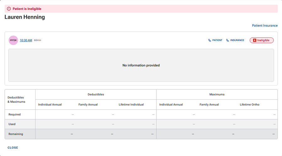Click the 'Patient is Ineligible' banner text

27,9
